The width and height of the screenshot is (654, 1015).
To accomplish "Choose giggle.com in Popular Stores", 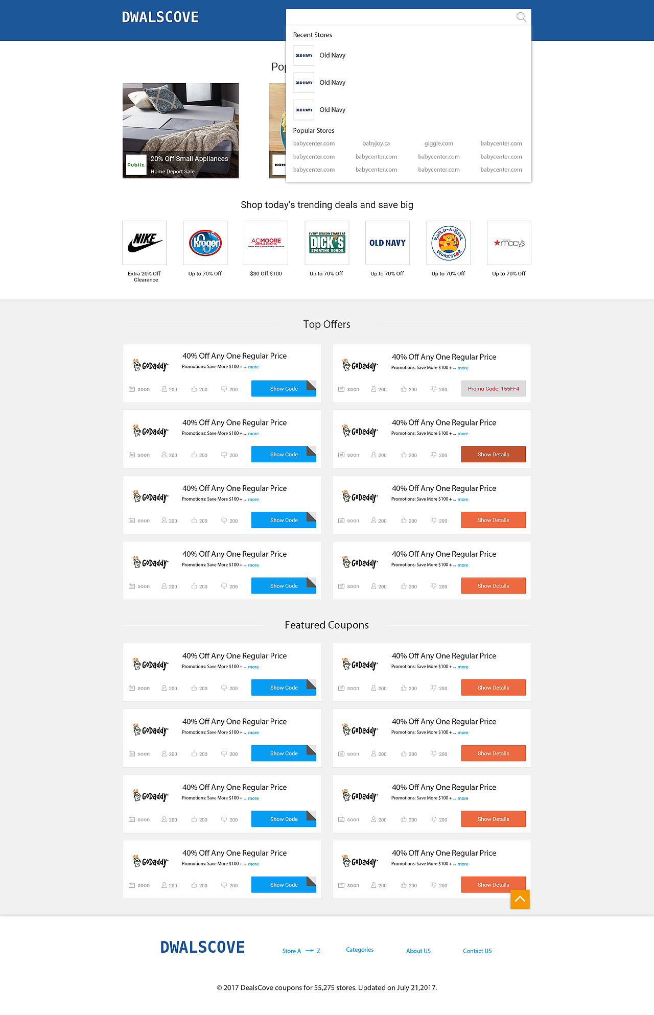I will (x=438, y=144).
